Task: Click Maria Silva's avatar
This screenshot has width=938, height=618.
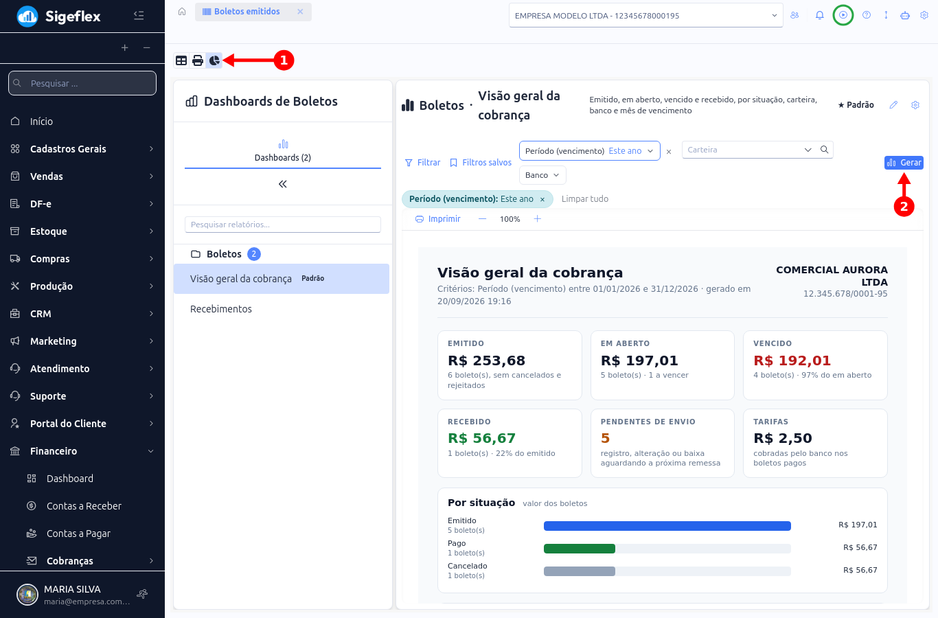Action: click(x=27, y=595)
